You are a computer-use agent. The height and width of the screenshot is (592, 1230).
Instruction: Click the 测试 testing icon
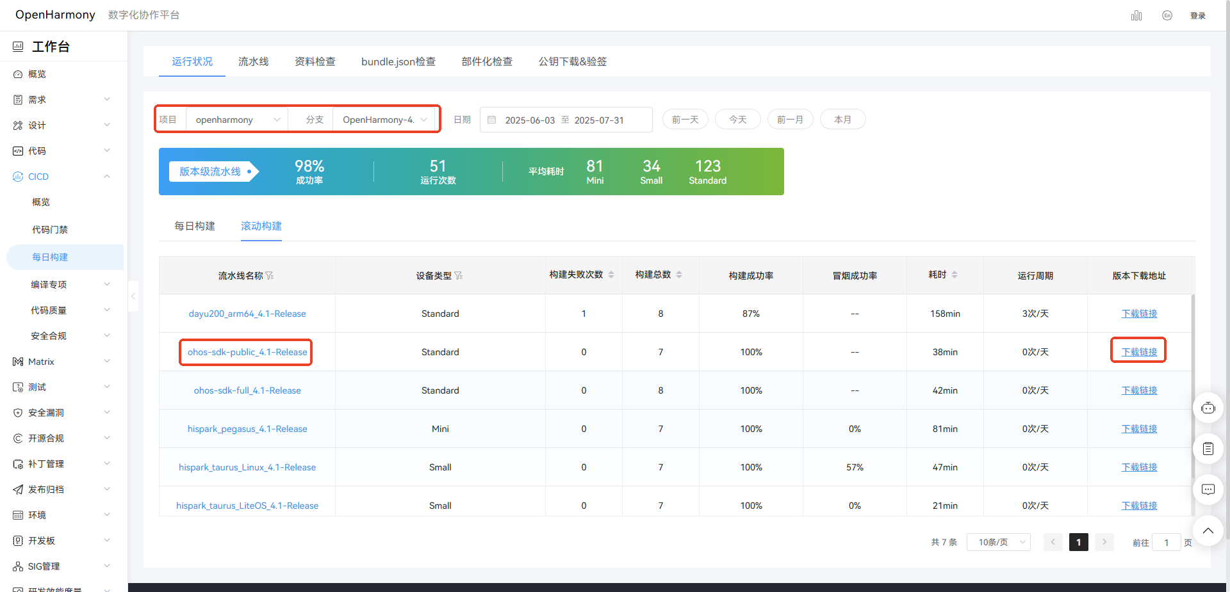18,387
